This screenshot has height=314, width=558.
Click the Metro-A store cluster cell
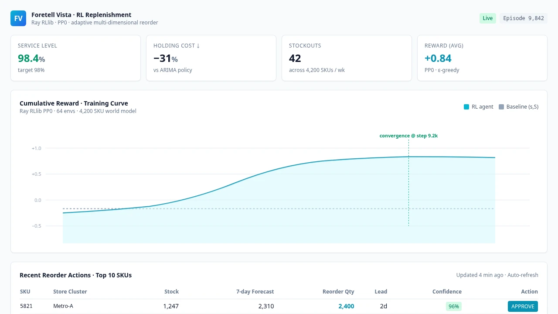63,306
